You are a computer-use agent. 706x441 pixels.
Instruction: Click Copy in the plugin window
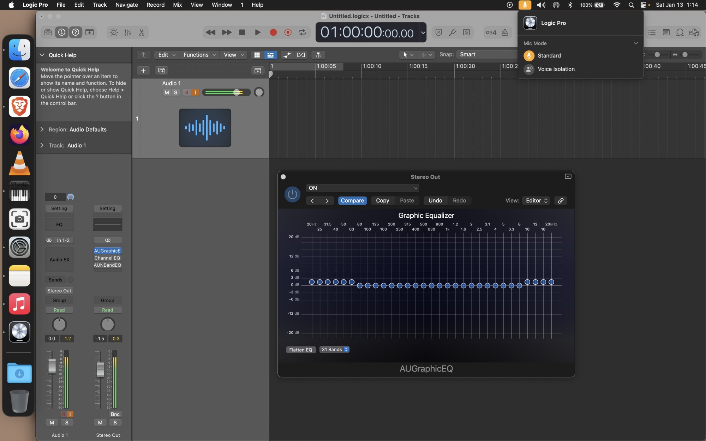click(x=382, y=200)
